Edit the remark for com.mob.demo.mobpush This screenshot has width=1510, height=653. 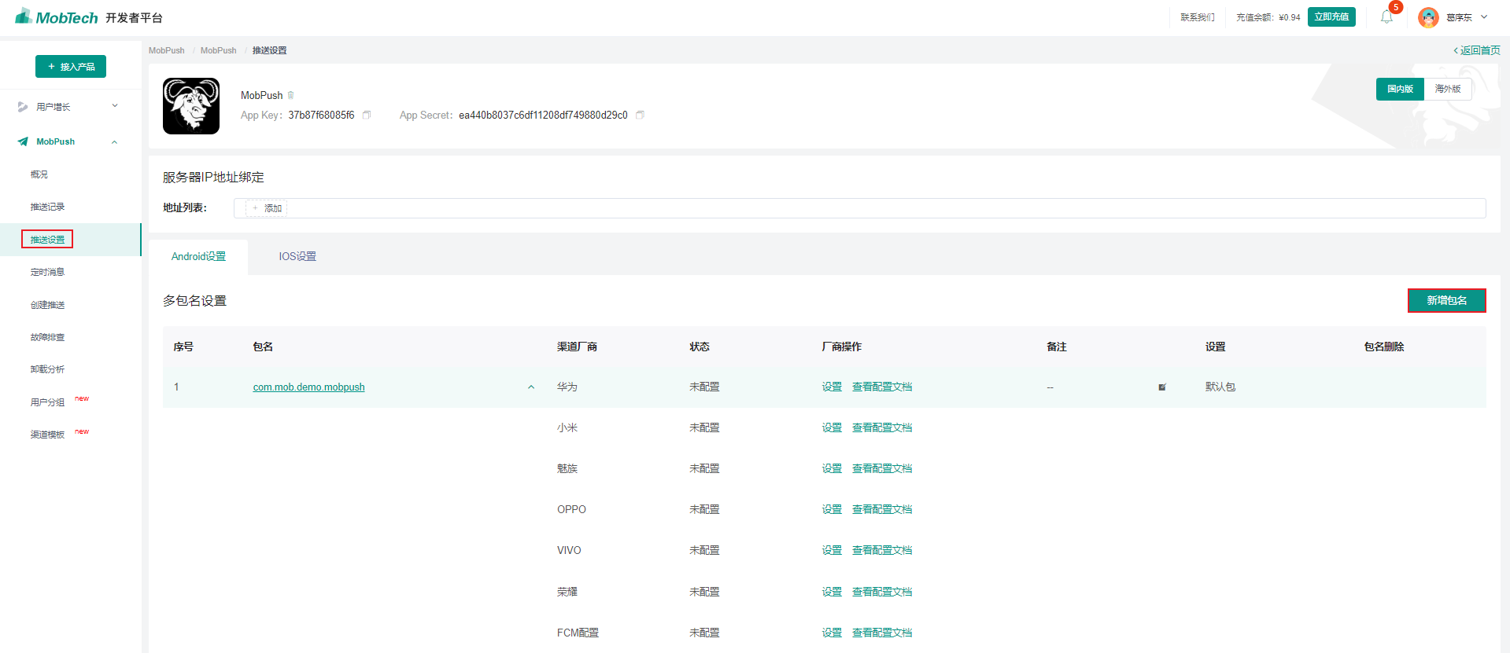click(1162, 387)
